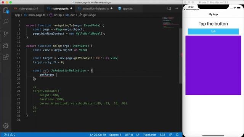This screenshot has height=137, width=244.
Task: Switch to animation-helpers.ts tab
Action: tap(95, 8)
